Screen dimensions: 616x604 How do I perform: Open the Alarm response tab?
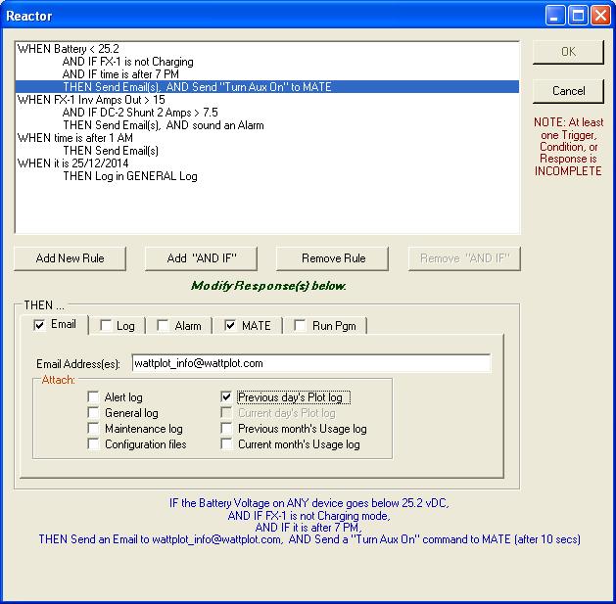(x=179, y=326)
